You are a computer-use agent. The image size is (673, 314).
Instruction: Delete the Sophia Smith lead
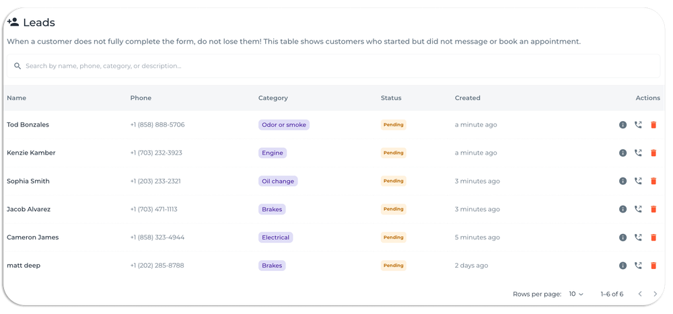click(x=653, y=182)
